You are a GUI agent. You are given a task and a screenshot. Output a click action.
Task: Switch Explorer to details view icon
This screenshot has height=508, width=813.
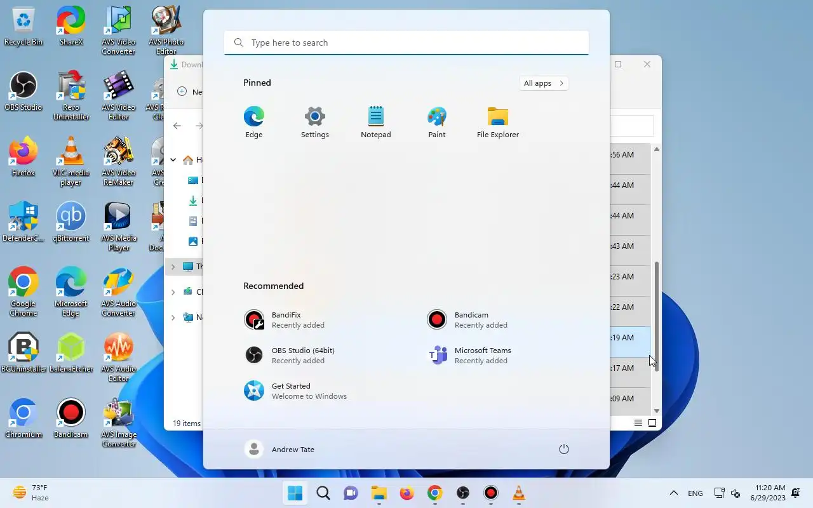coord(638,423)
